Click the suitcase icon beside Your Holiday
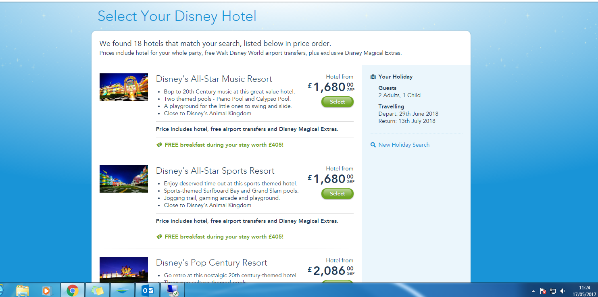598x297 pixels. tap(373, 77)
